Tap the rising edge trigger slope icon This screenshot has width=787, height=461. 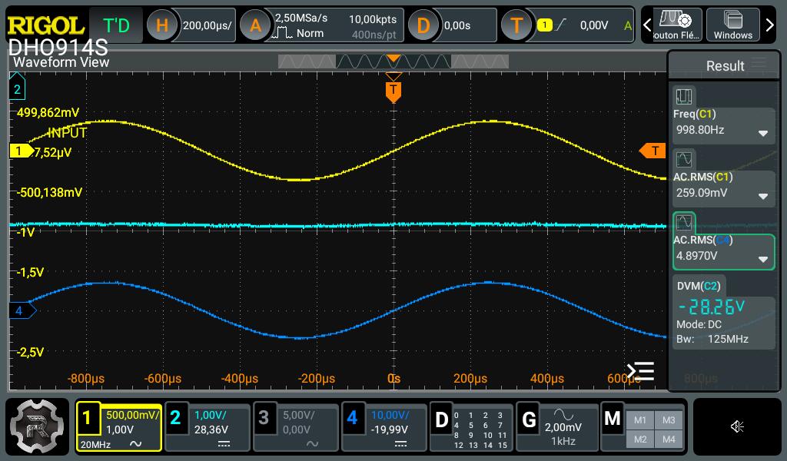point(561,25)
